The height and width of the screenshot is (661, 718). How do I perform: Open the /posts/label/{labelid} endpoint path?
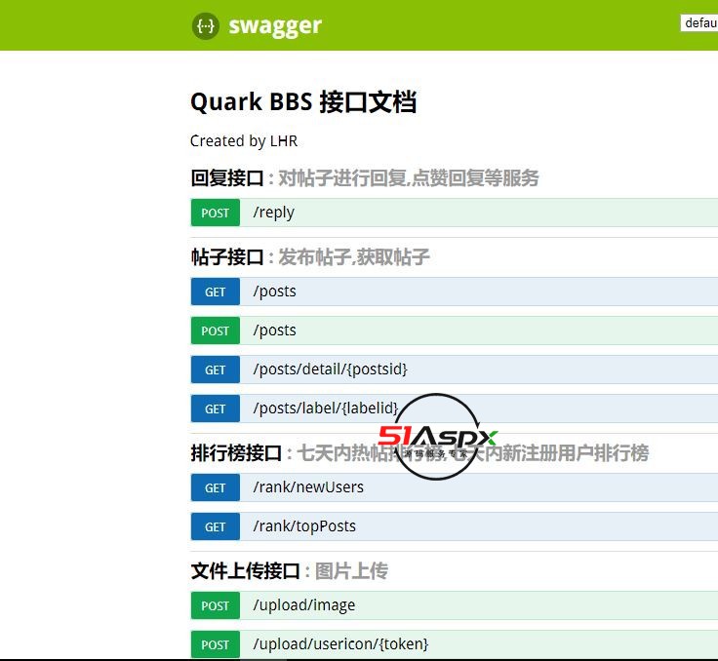[326, 408]
